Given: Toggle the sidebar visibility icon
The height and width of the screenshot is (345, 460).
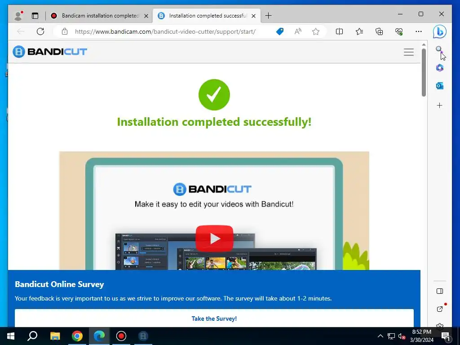Looking at the screenshot, I should coord(439,291).
